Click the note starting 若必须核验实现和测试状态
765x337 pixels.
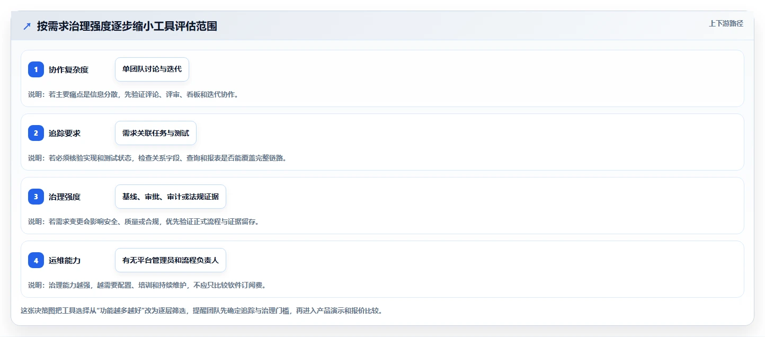pos(157,158)
